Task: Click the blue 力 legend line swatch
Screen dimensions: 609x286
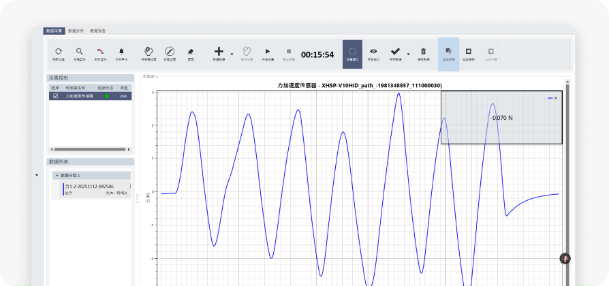Action: click(x=550, y=99)
